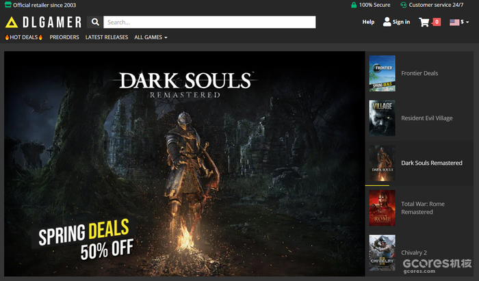Screen dimensions: 479x281
Task: Click the Sign in link
Action: 401,22
